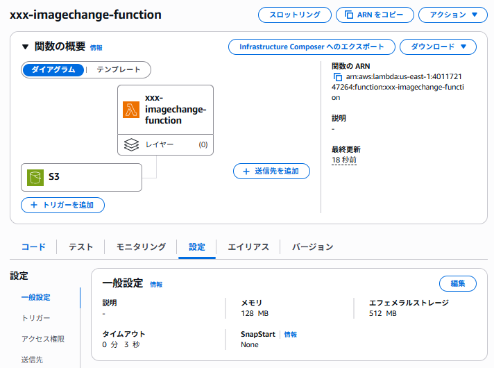Click the SnapStart value None
494x368 pixels.
[250, 344]
